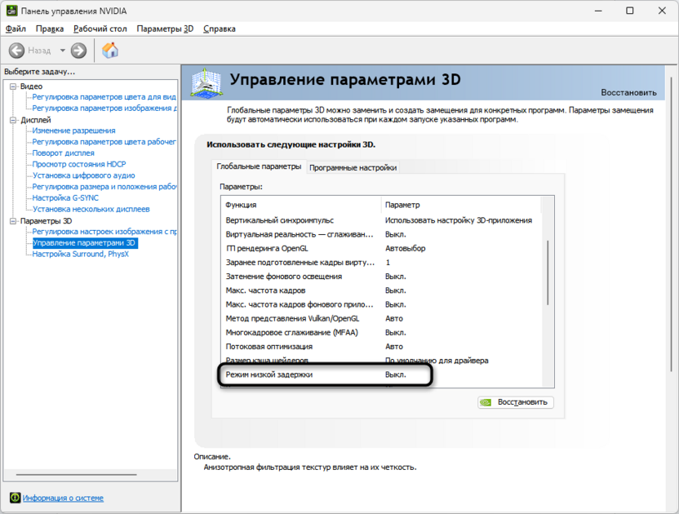The image size is (679, 514).
Task: Open the Справка menu
Action: pyautogui.click(x=220, y=29)
